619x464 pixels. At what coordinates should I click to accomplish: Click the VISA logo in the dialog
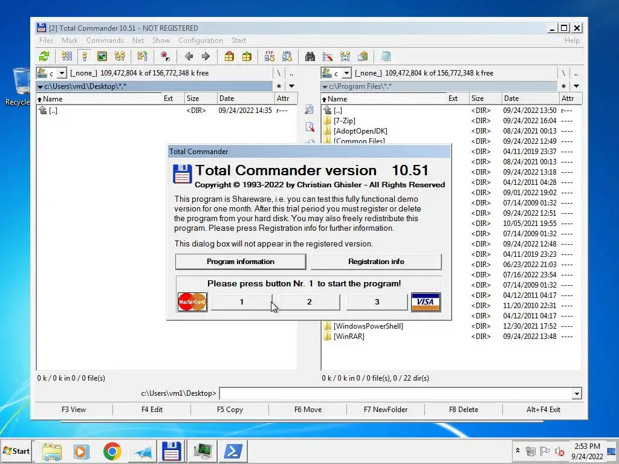(x=426, y=302)
